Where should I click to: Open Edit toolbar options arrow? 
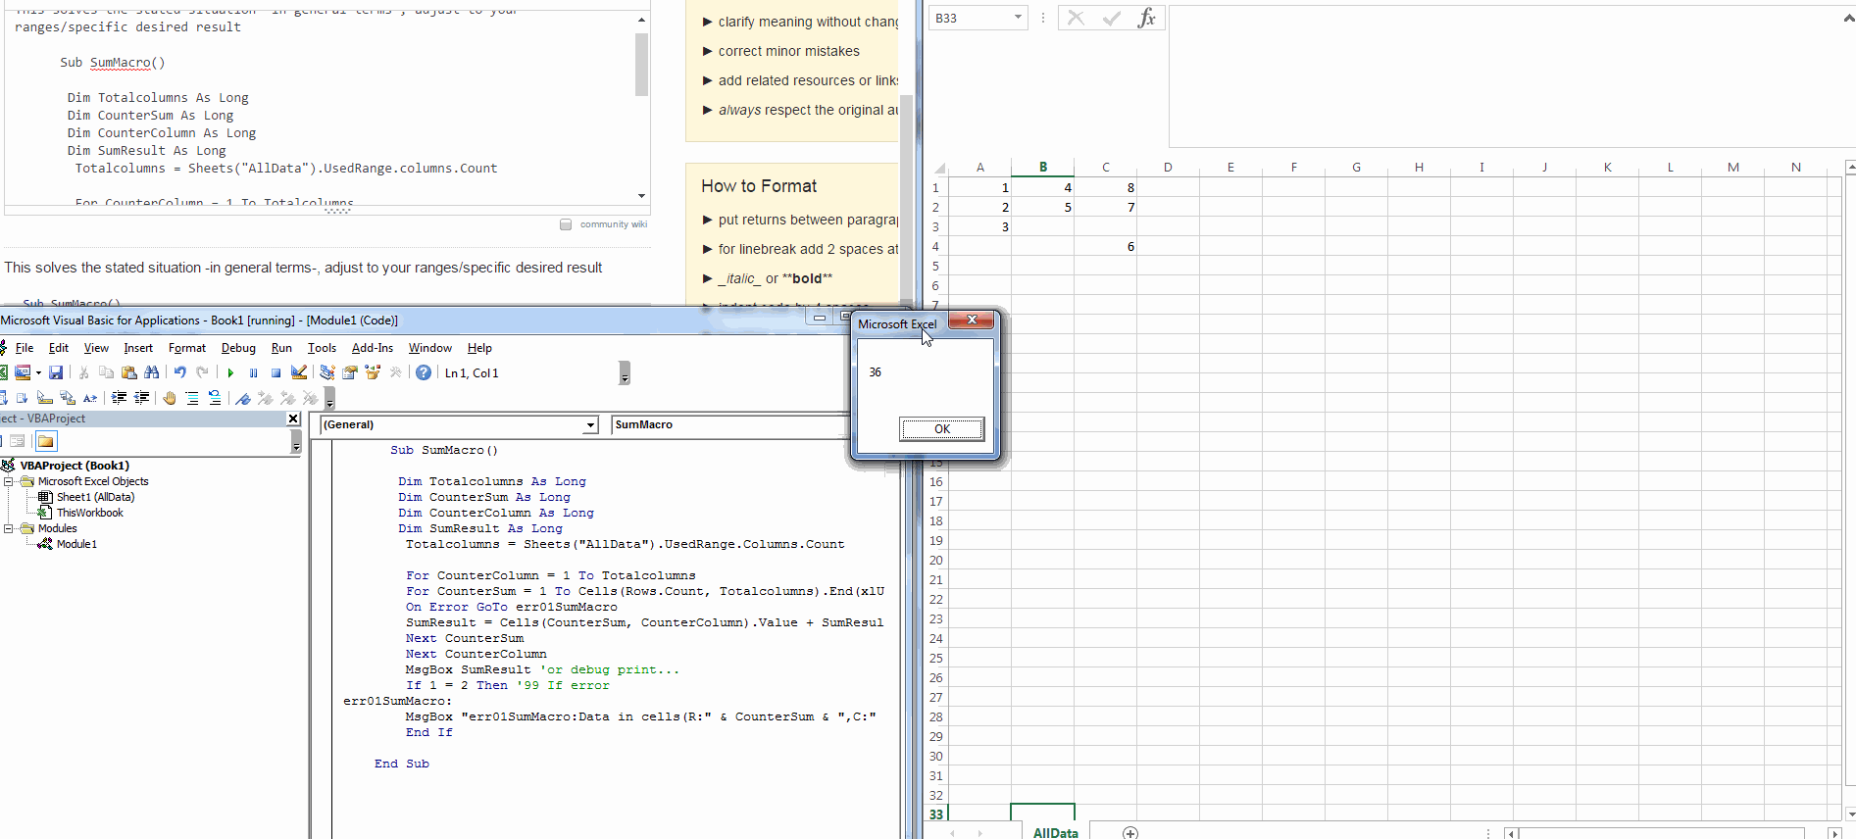[x=329, y=399]
